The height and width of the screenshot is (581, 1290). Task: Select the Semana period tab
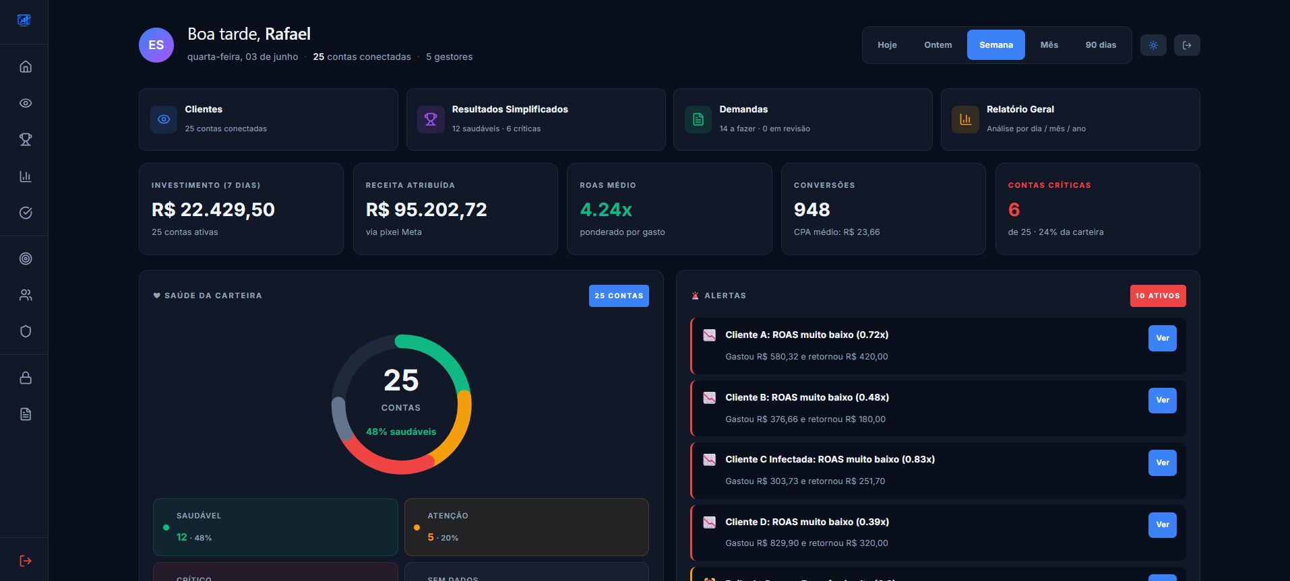(996, 45)
